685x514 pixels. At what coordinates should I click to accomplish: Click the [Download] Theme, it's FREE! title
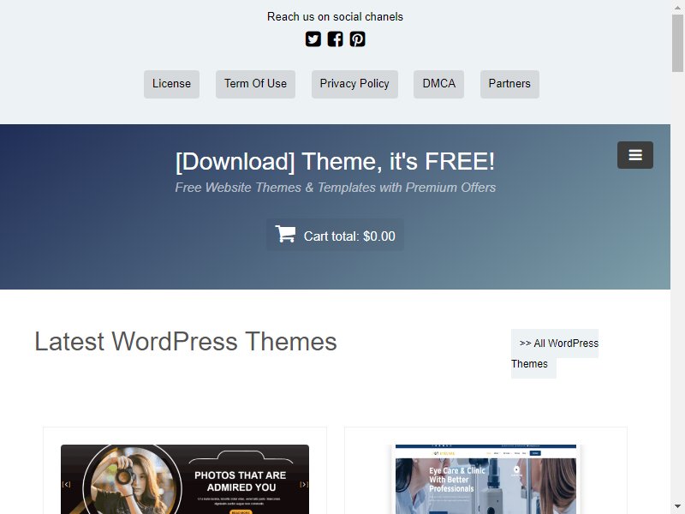pyautogui.click(x=335, y=161)
